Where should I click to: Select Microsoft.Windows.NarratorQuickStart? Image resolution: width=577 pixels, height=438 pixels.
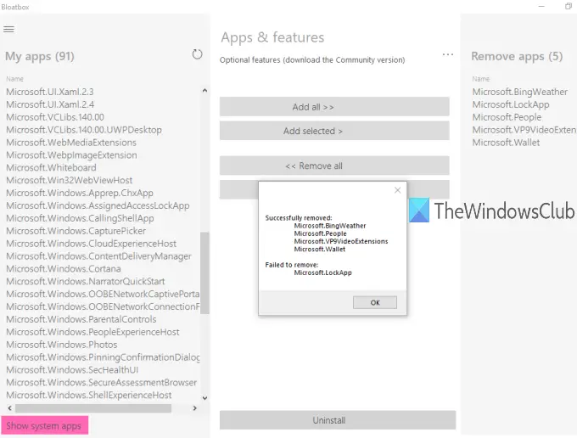tap(86, 281)
